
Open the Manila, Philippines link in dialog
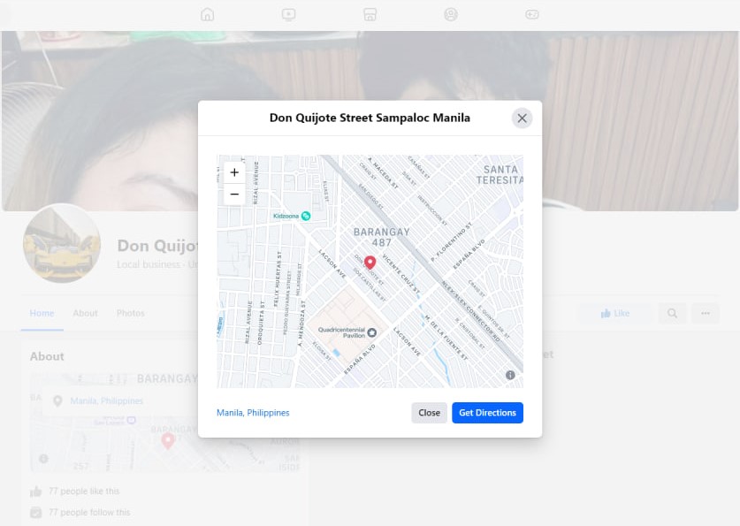point(253,413)
